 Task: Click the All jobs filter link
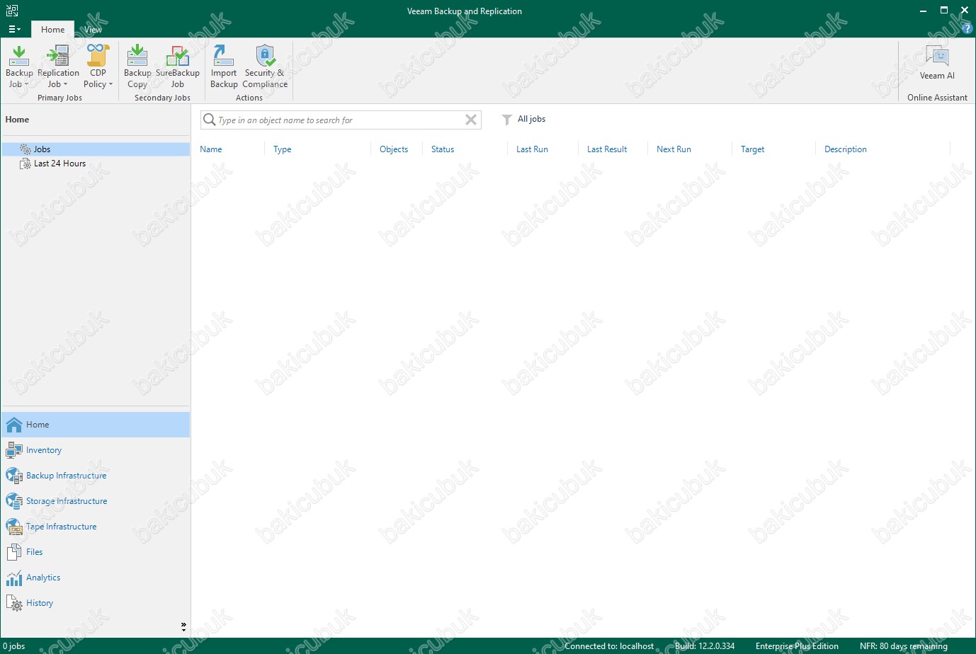click(531, 119)
